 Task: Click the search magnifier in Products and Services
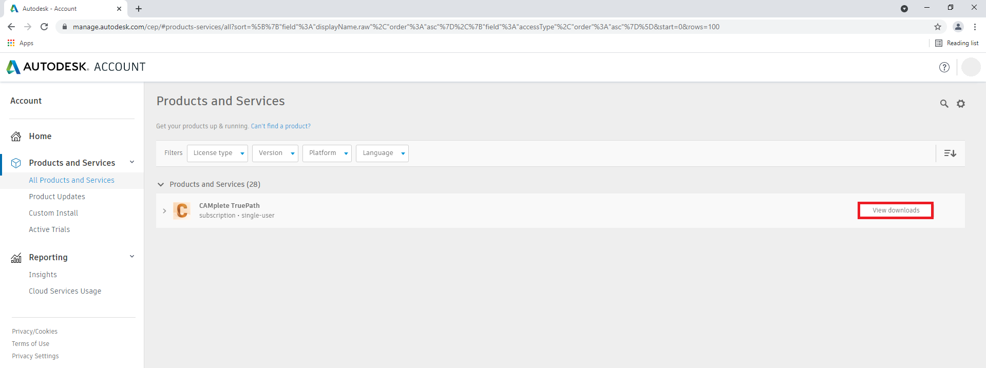(944, 104)
